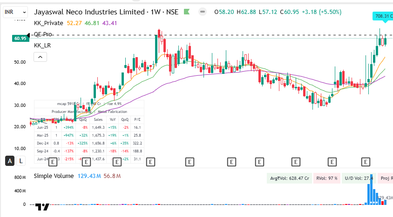The image size is (393, 217).
Task: Click the grey minus circle status icon
Action: [x=203, y=12]
